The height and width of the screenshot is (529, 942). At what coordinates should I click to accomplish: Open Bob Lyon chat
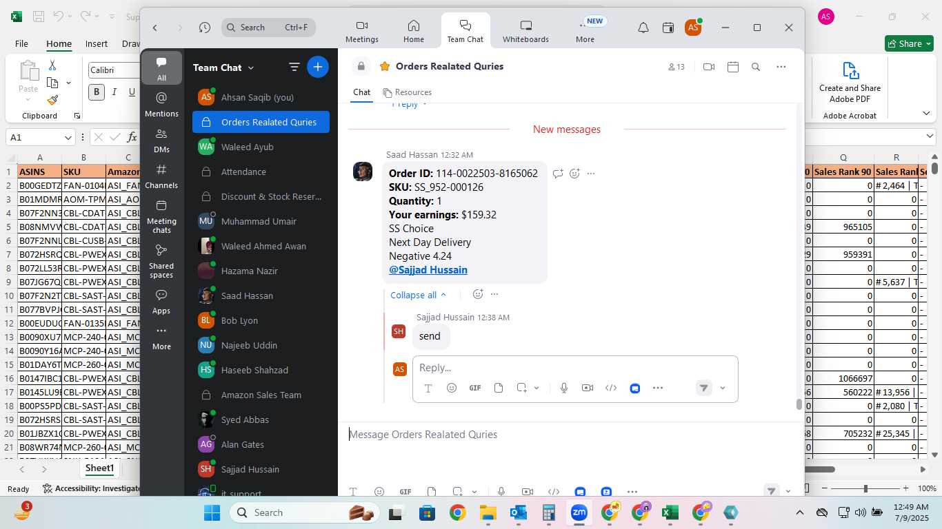pos(261,320)
